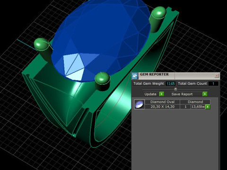This screenshot has height=170, width=227.
Task: Click the Save Report button label
Action: pyautogui.click(x=182, y=94)
